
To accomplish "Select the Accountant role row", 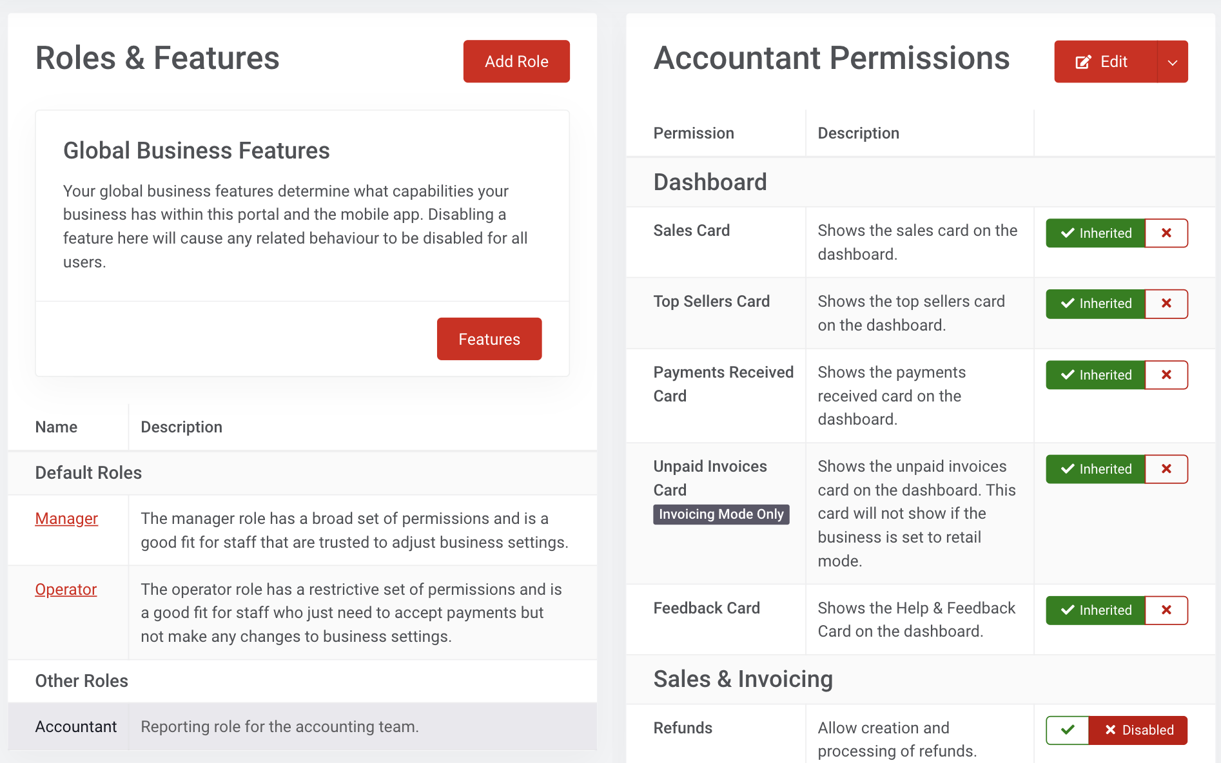I will [x=76, y=727].
